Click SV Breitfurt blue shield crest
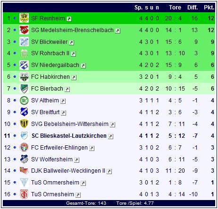The width and height of the screenshot is (218, 209). pyautogui.click(x=24, y=112)
